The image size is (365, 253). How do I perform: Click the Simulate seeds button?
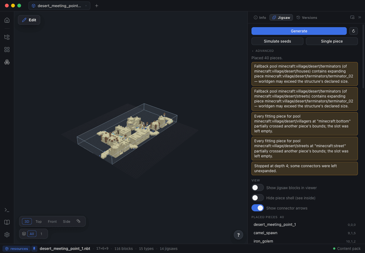click(277, 41)
